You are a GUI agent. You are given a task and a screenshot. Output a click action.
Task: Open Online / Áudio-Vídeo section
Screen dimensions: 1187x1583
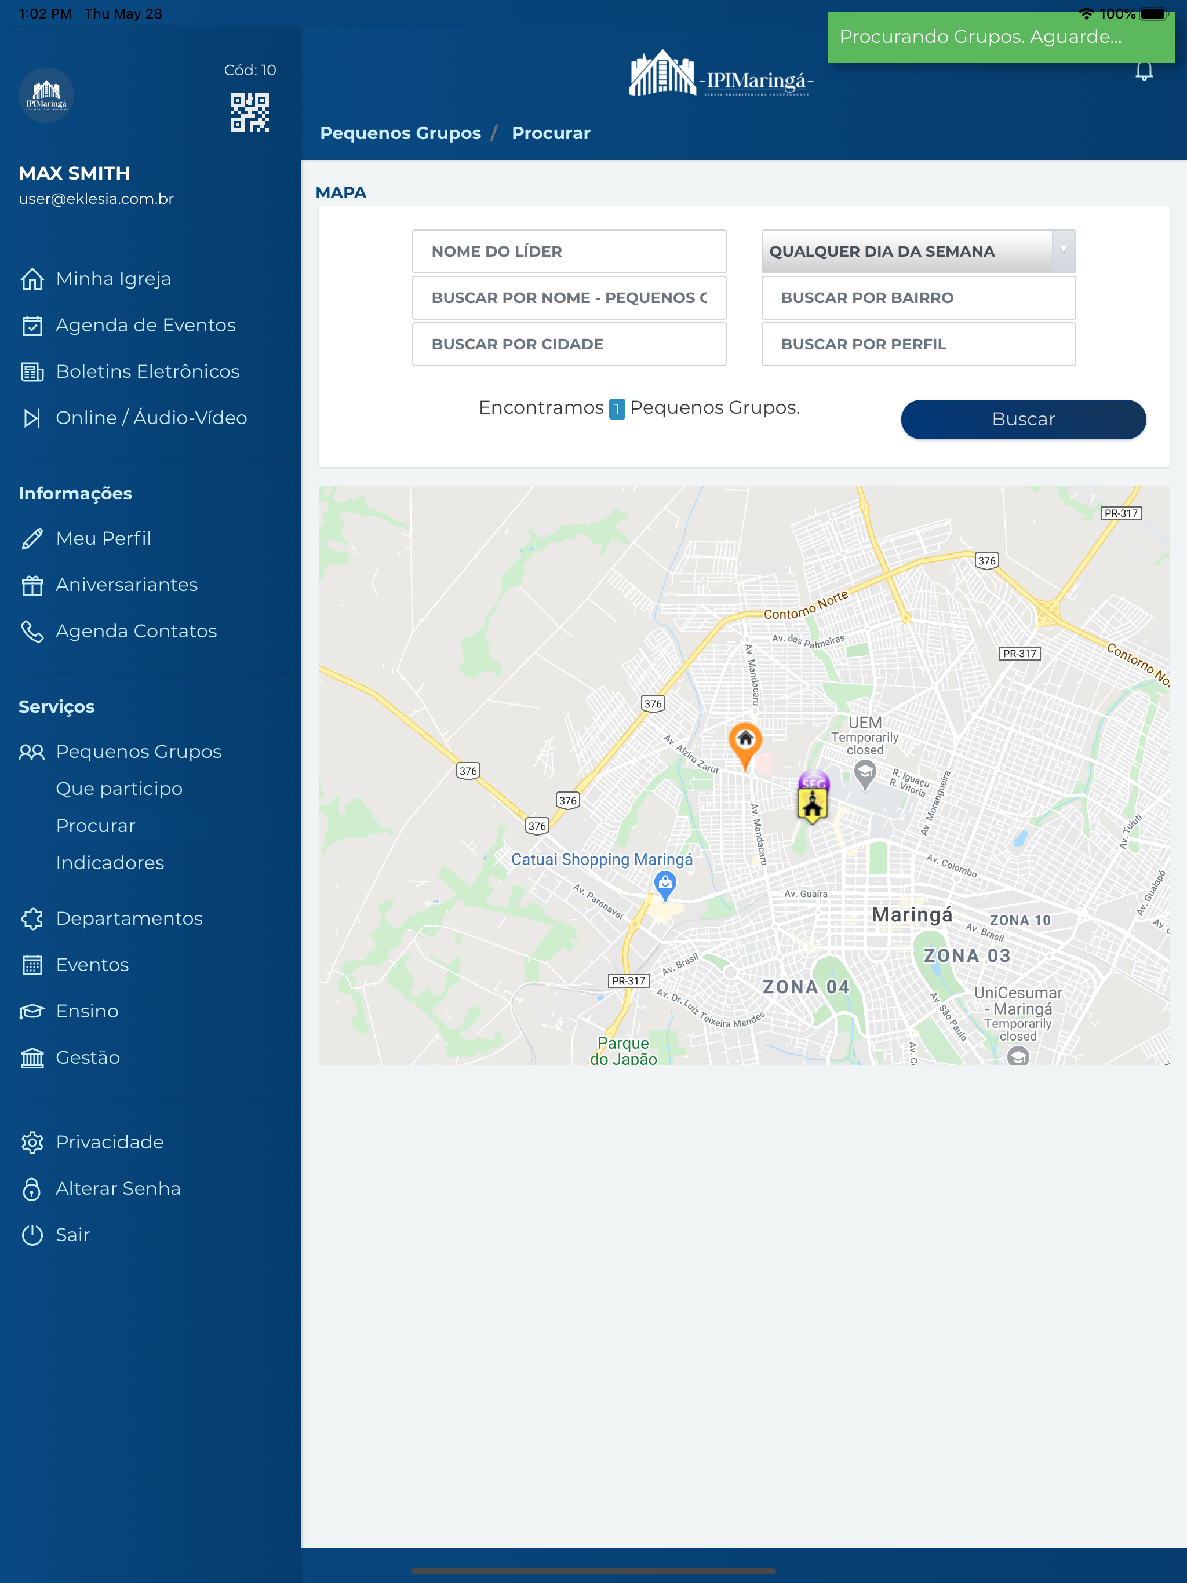pyautogui.click(x=152, y=418)
